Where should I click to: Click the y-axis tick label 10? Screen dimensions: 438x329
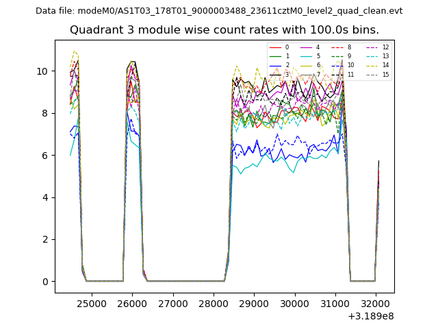(42, 71)
